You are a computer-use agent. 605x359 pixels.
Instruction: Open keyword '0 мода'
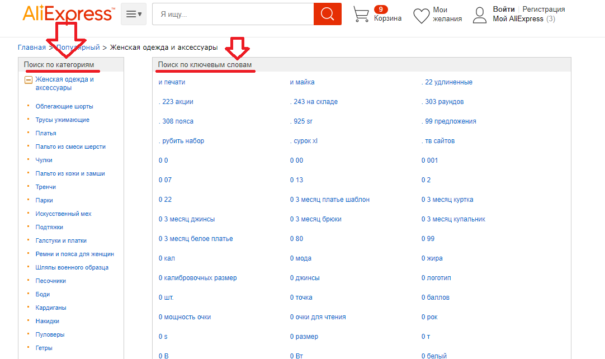301,258
